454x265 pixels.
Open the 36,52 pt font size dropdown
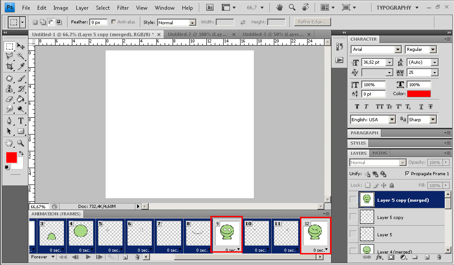point(390,62)
